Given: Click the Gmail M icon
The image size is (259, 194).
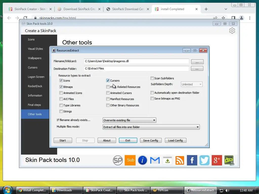Looking at the screenshot, I should (155, 160).
